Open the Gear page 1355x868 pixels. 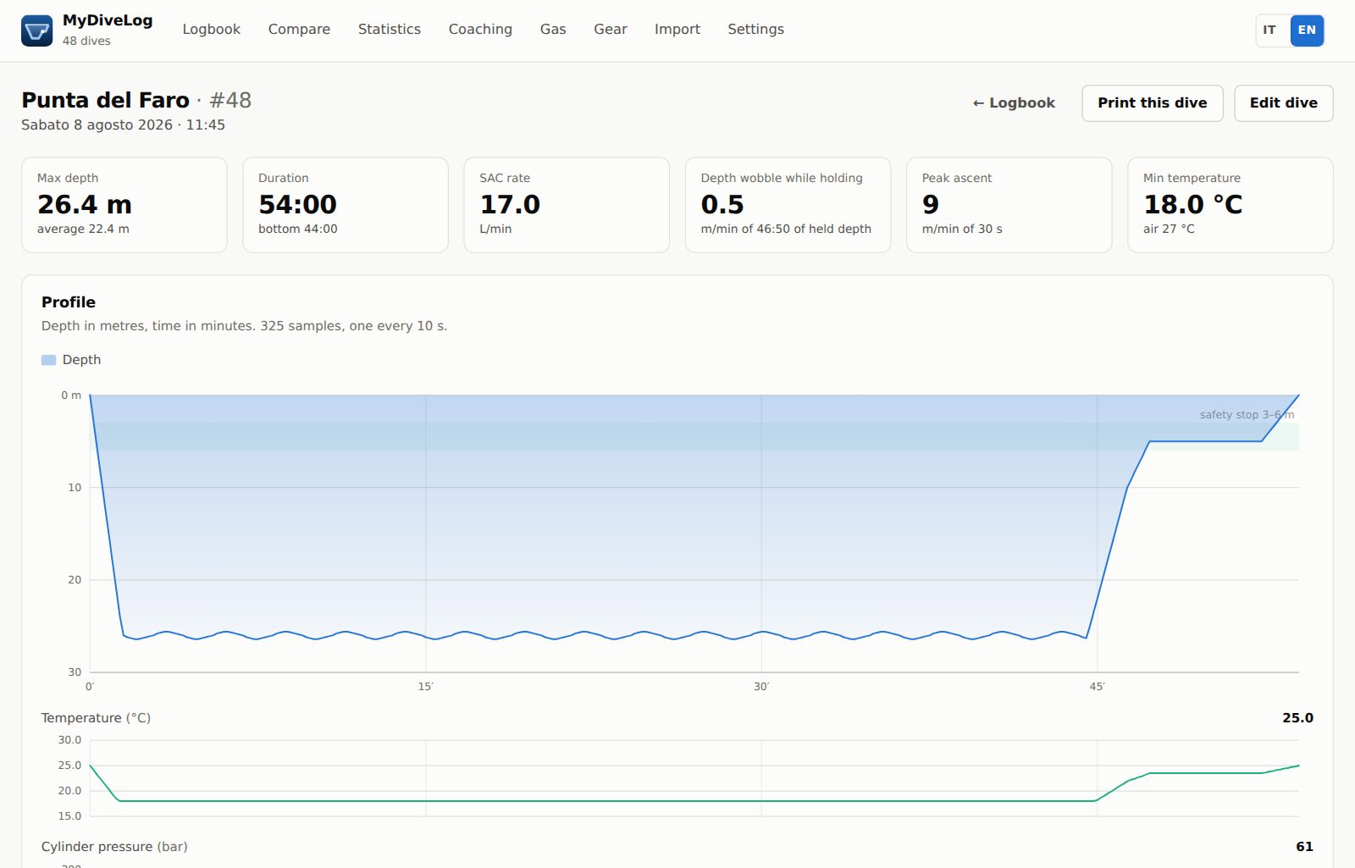pyautogui.click(x=610, y=30)
